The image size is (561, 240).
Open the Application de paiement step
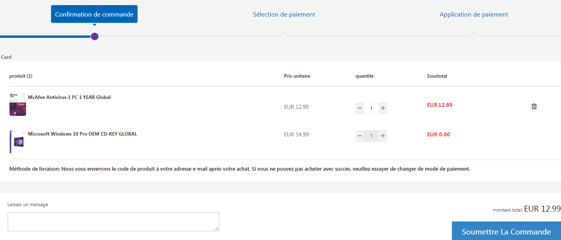[474, 15]
